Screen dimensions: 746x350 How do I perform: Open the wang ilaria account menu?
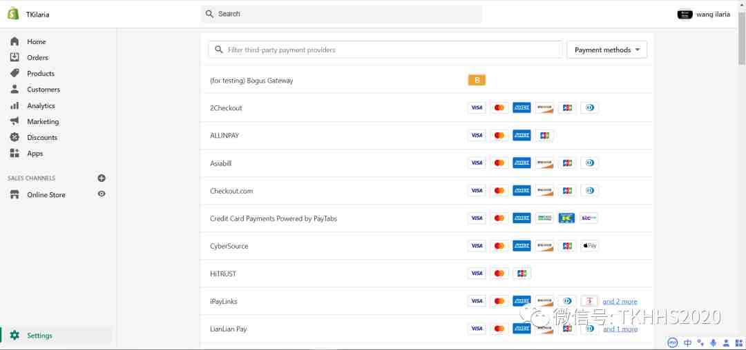click(x=704, y=14)
